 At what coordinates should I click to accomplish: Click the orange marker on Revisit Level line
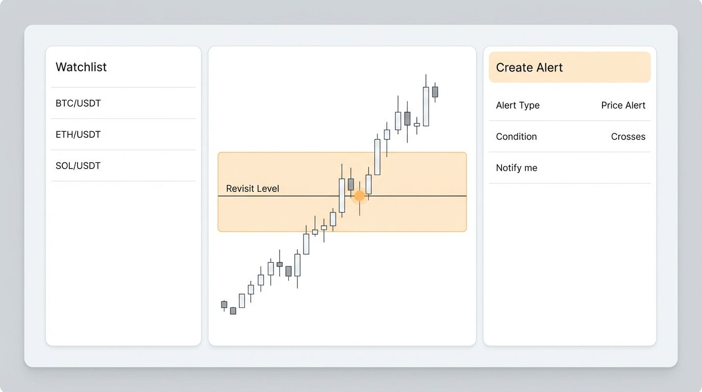(x=359, y=195)
